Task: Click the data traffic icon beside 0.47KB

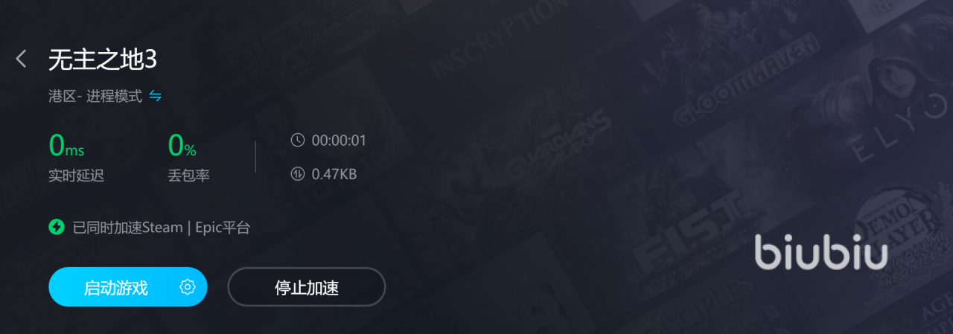Action: click(298, 175)
